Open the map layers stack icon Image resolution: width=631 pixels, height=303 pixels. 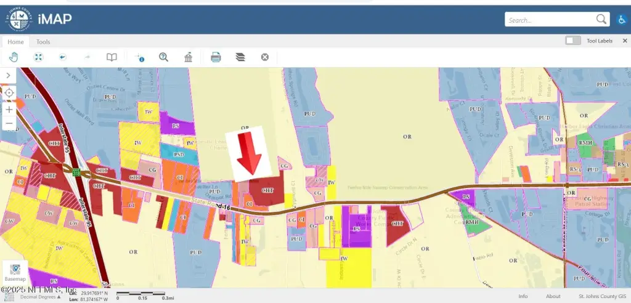[240, 57]
